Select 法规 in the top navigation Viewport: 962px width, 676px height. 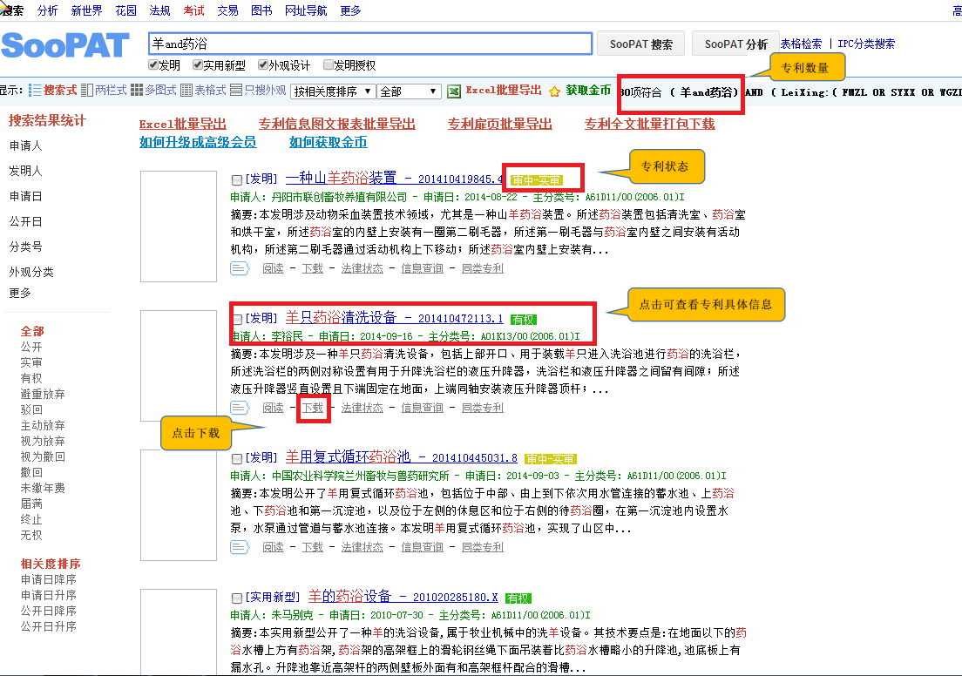(x=159, y=10)
